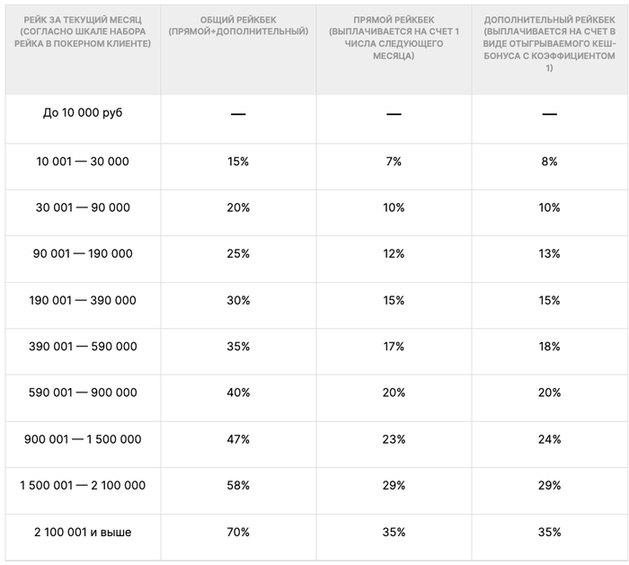Select the "2 100 001 и выше" row label
The width and height of the screenshot is (629, 565).
[83, 532]
